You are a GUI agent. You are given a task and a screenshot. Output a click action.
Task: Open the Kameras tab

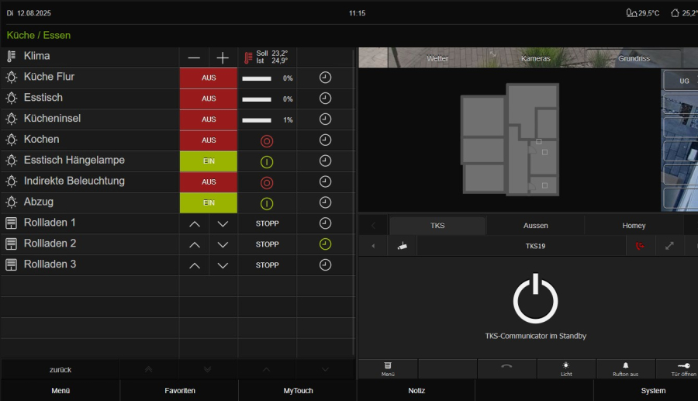click(x=535, y=58)
